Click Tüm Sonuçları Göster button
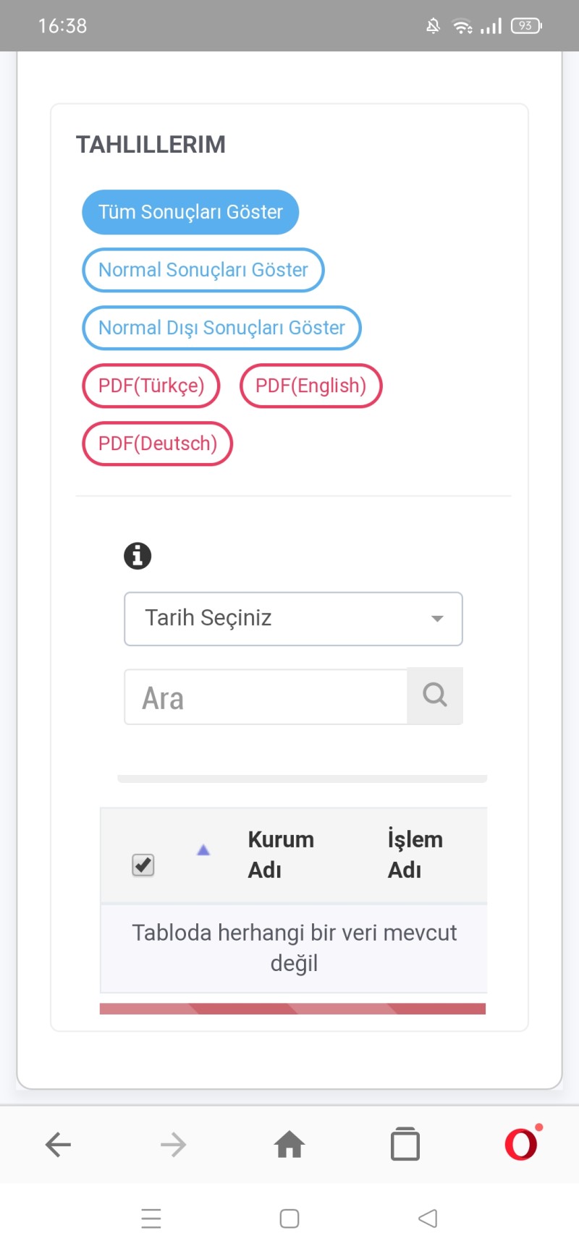Screen dimensions: 579x1254 click(x=190, y=212)
